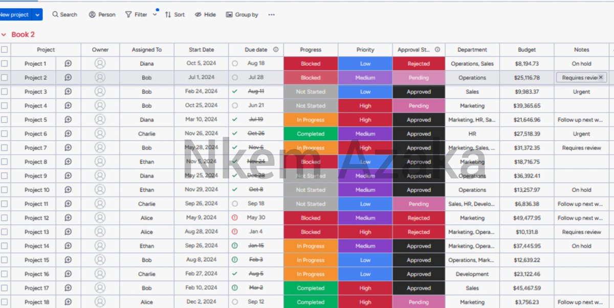Open conversation bubble for Project 17
Screen dimensions: 614x308
68,288
